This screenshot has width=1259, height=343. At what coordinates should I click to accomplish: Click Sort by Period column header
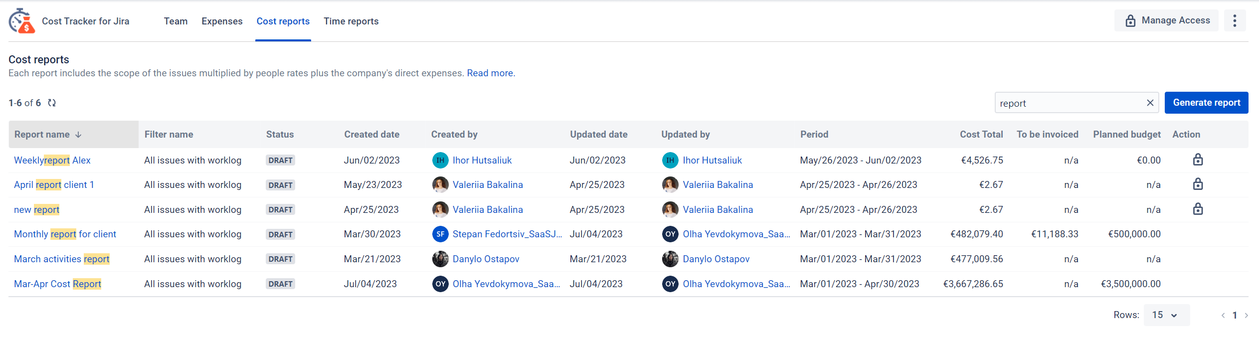pos(814,134)
